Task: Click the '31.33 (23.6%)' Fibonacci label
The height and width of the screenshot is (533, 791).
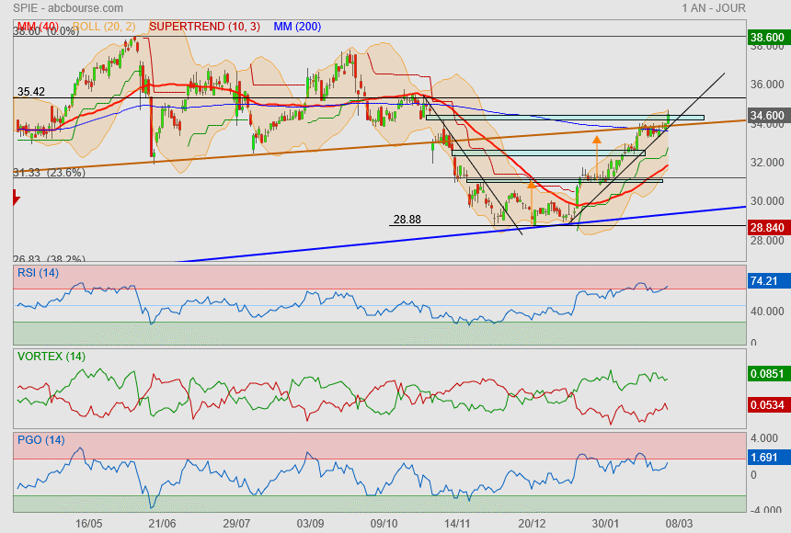Action: tap(49, 173)
